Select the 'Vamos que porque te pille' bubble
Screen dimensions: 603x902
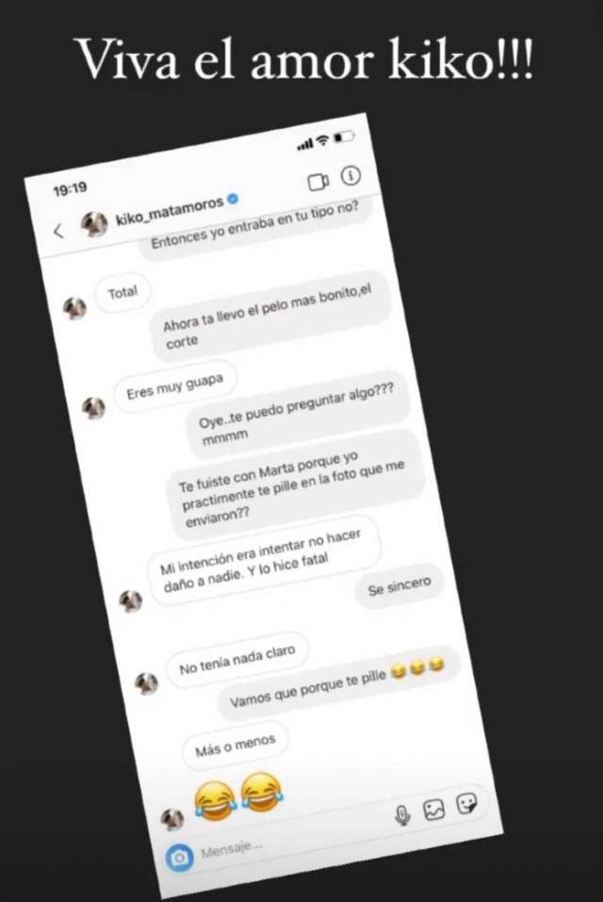(x=337, y=684)
